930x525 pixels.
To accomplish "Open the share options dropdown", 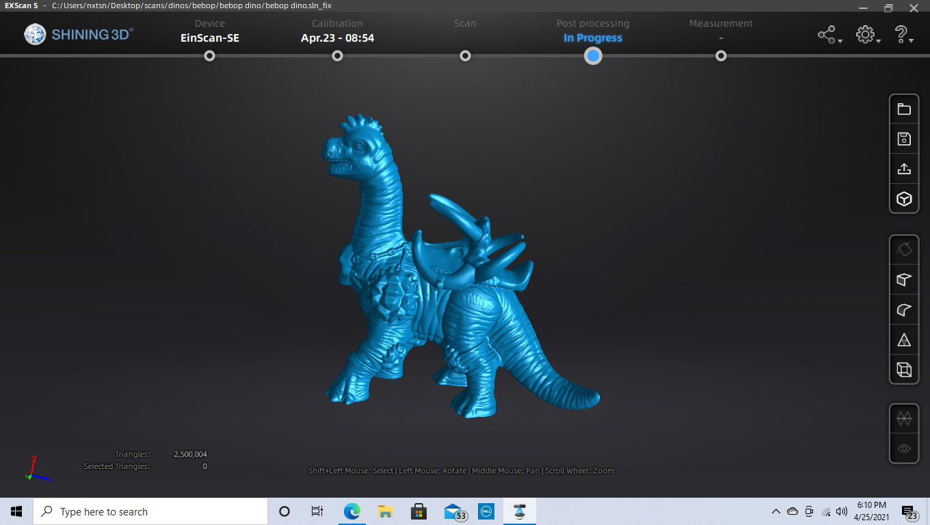I will tap(829, 33).
